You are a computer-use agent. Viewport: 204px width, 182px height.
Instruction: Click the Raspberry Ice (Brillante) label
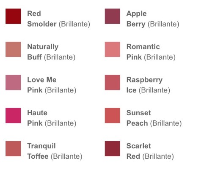tap(148, 85)
